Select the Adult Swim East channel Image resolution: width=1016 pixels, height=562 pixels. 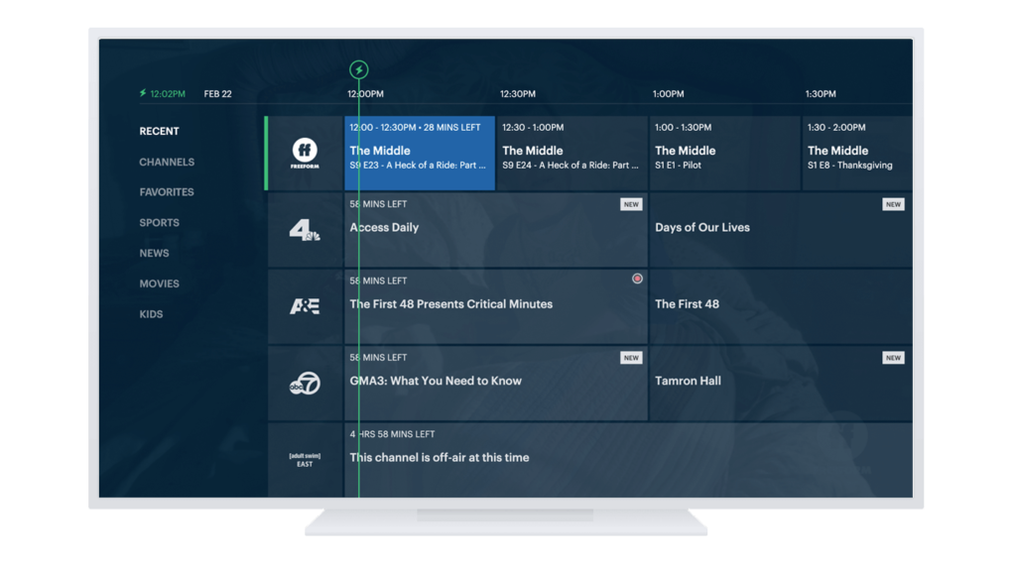point(305,460)
